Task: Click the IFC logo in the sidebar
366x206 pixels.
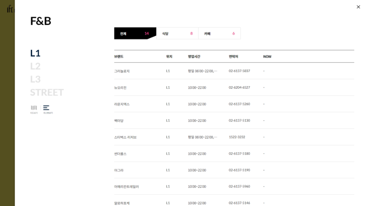Action: [11, 9]
